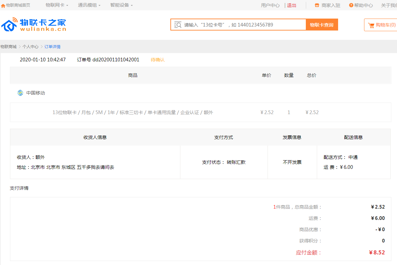Click the shop icon beside 商家入驻

(317, 5)
